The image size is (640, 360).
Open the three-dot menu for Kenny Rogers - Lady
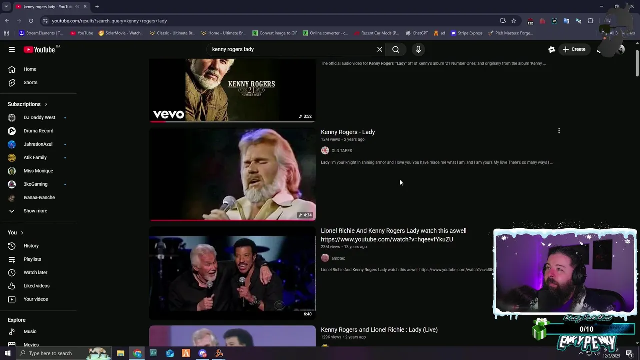[559, 131]
